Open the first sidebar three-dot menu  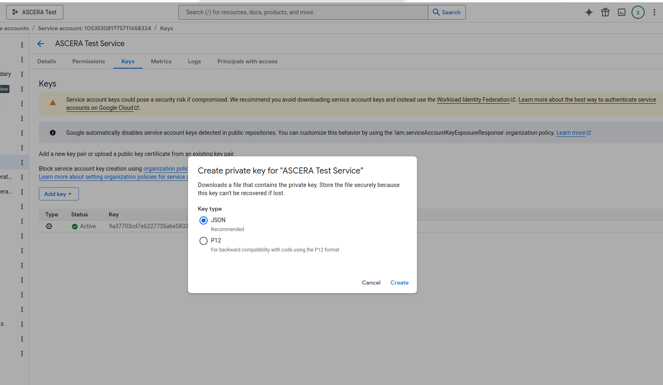click(22, 45)
